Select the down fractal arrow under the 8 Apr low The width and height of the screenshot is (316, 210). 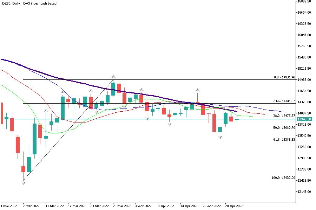170,124
